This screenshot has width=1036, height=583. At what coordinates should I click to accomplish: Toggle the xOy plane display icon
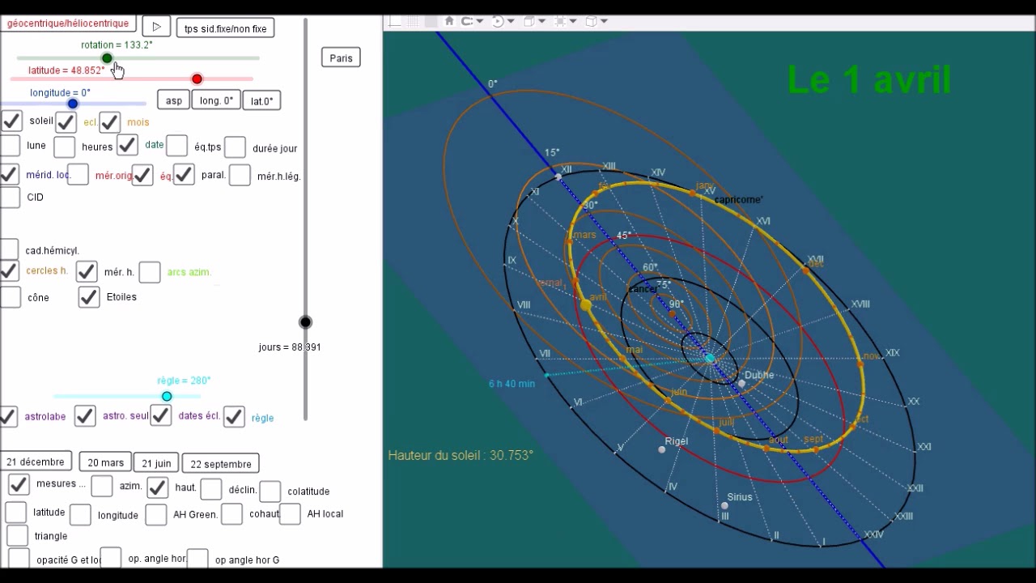tap(431, 21)
